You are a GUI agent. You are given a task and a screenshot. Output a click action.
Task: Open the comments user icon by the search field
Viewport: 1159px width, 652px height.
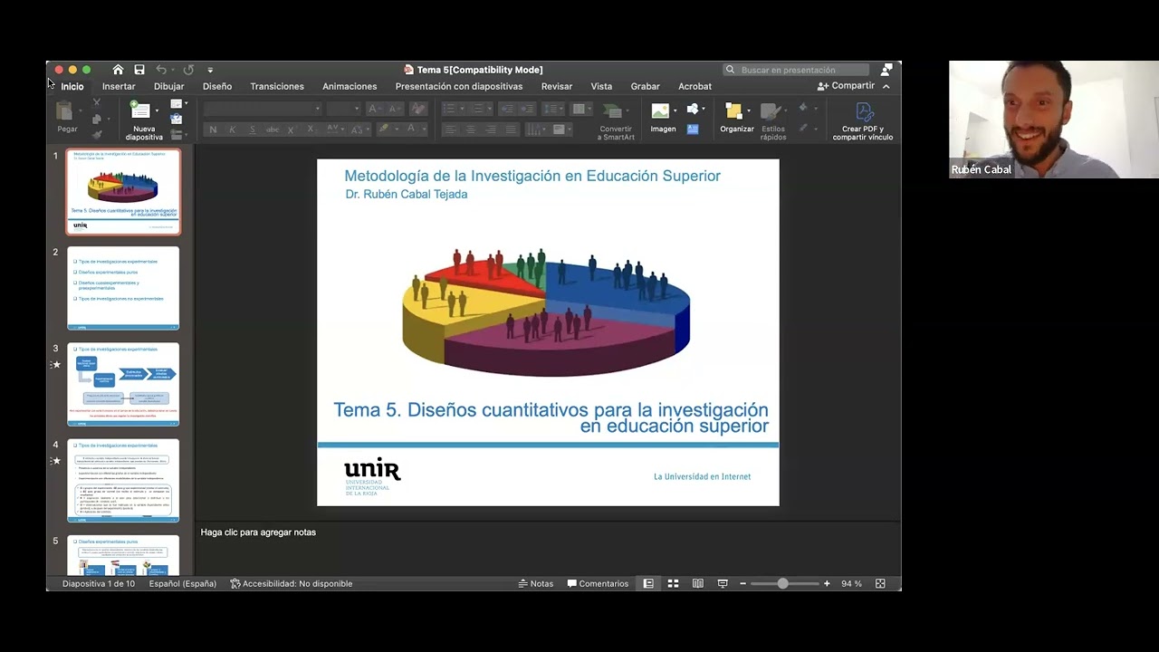pyautogui.click(x=886, y=70)
